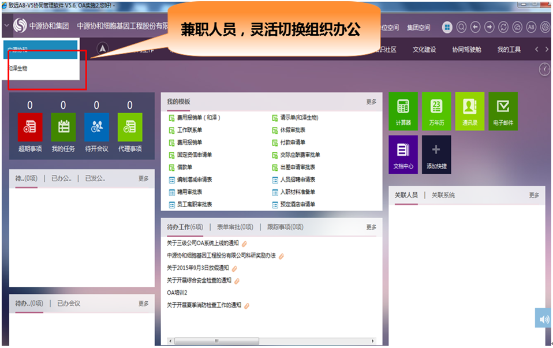Image resolution: width=553 pixels, height=348 pixels.
Task: Open 待开会议 pending meetings icon
Action: click(96, 128)
